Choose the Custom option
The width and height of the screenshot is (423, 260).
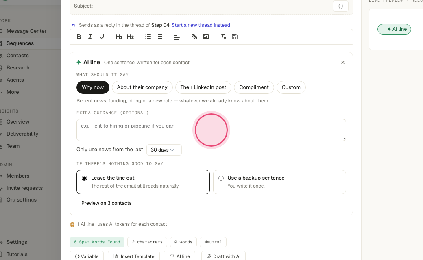click(x=291, y=87)
